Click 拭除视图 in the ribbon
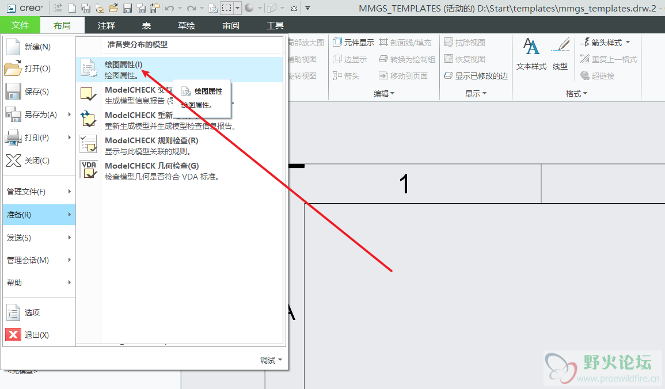The width and height of the screenshot is (665, 389). (465, 43)
